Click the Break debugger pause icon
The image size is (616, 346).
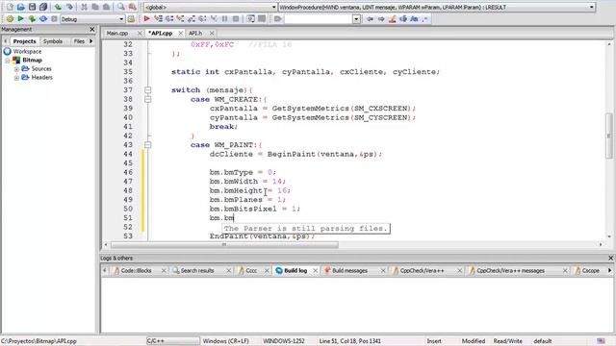(x=224, y=18)
